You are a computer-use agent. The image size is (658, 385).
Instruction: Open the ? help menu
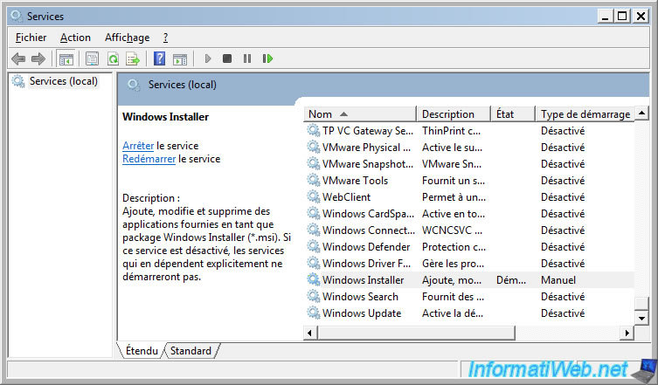[x=165, y=38]
